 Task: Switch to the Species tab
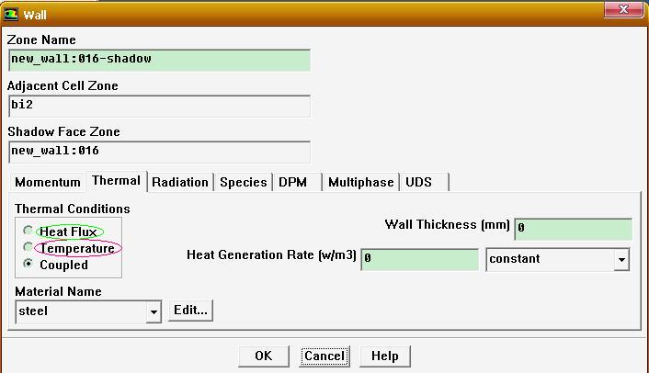244,182
